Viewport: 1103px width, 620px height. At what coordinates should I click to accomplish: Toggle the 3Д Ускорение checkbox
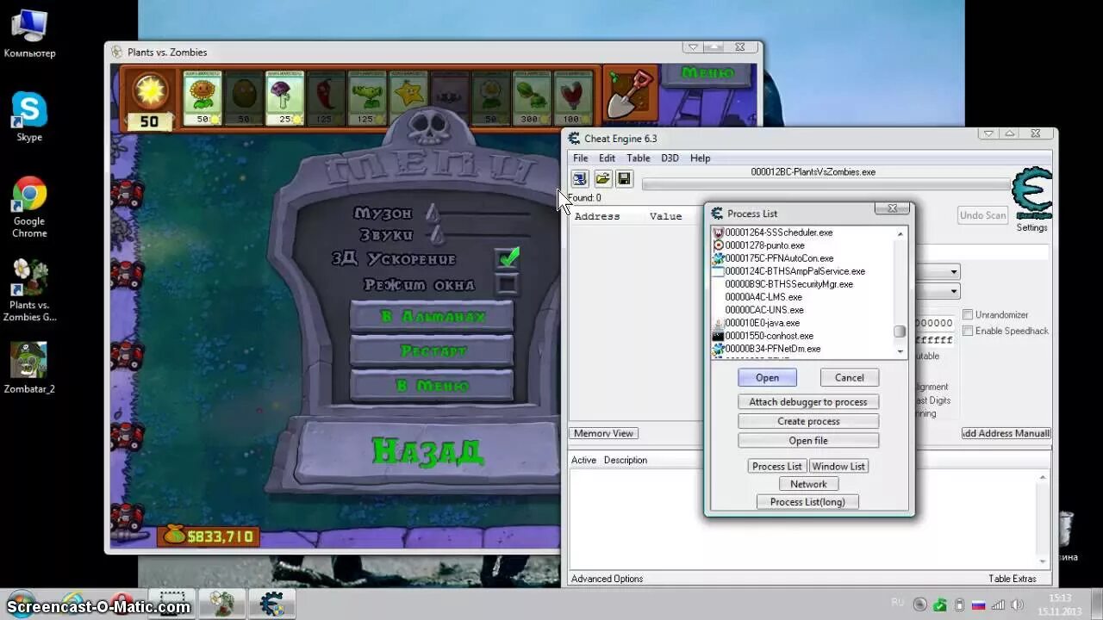[x=508, y=257]
